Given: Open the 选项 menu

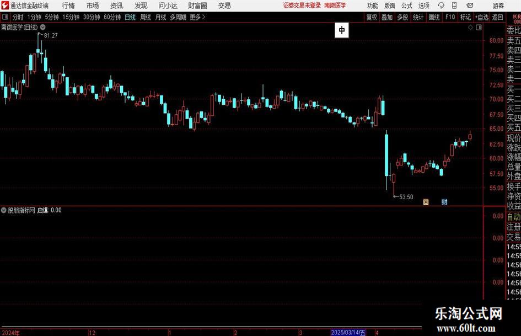Looking at the screenshot, I should tap(423, 6).
